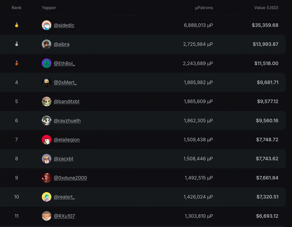Click the gold medal icon for rank one
This screenshot has height=227, width=292.
click(x=16, y=25)
